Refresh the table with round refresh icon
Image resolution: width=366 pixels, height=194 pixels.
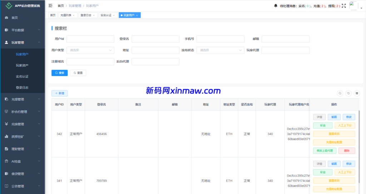348,93
